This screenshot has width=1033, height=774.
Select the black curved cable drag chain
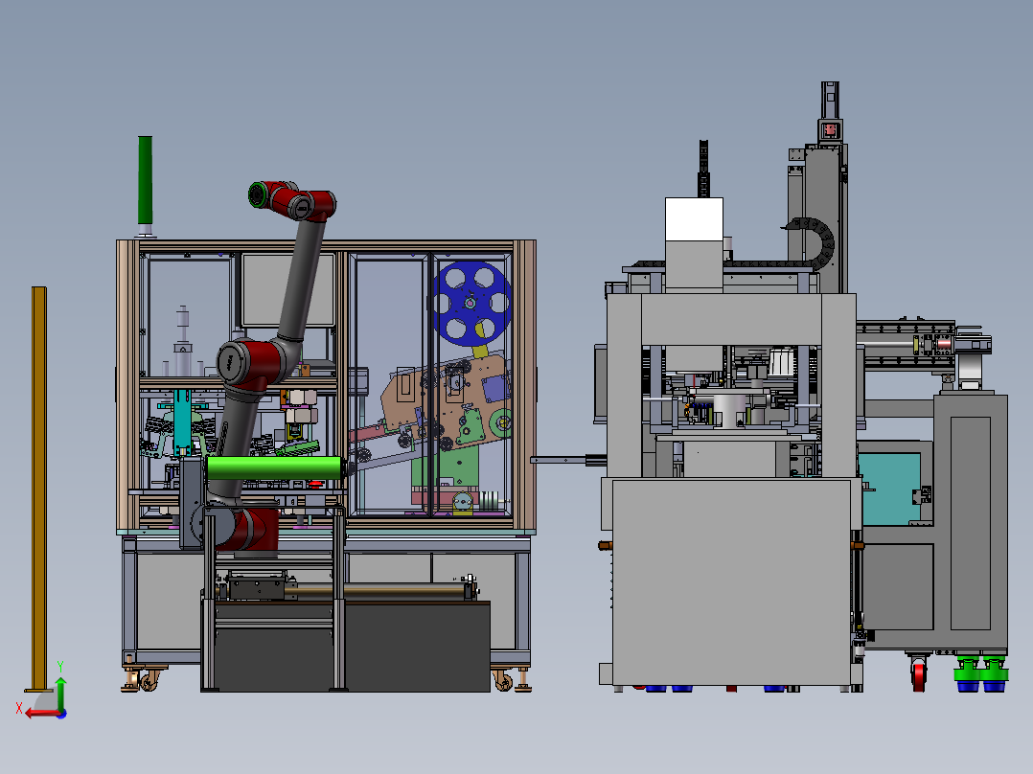pyautogui.click(x=816, y=243)
